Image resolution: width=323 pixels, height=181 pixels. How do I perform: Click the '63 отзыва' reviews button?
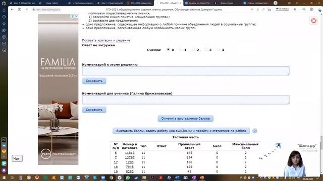pyautogui.click(x=282, y=9)
